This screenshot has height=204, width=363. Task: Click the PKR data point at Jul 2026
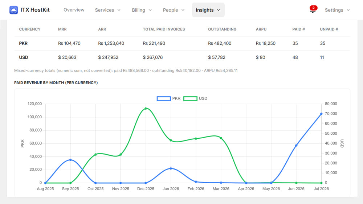[321, 114]
